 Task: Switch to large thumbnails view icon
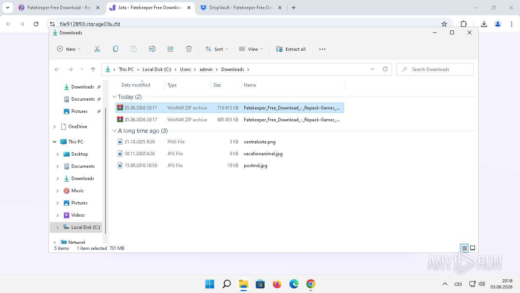click(x=473, y=248)
